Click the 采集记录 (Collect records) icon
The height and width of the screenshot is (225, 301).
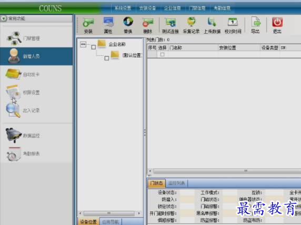tap(191, 22)
